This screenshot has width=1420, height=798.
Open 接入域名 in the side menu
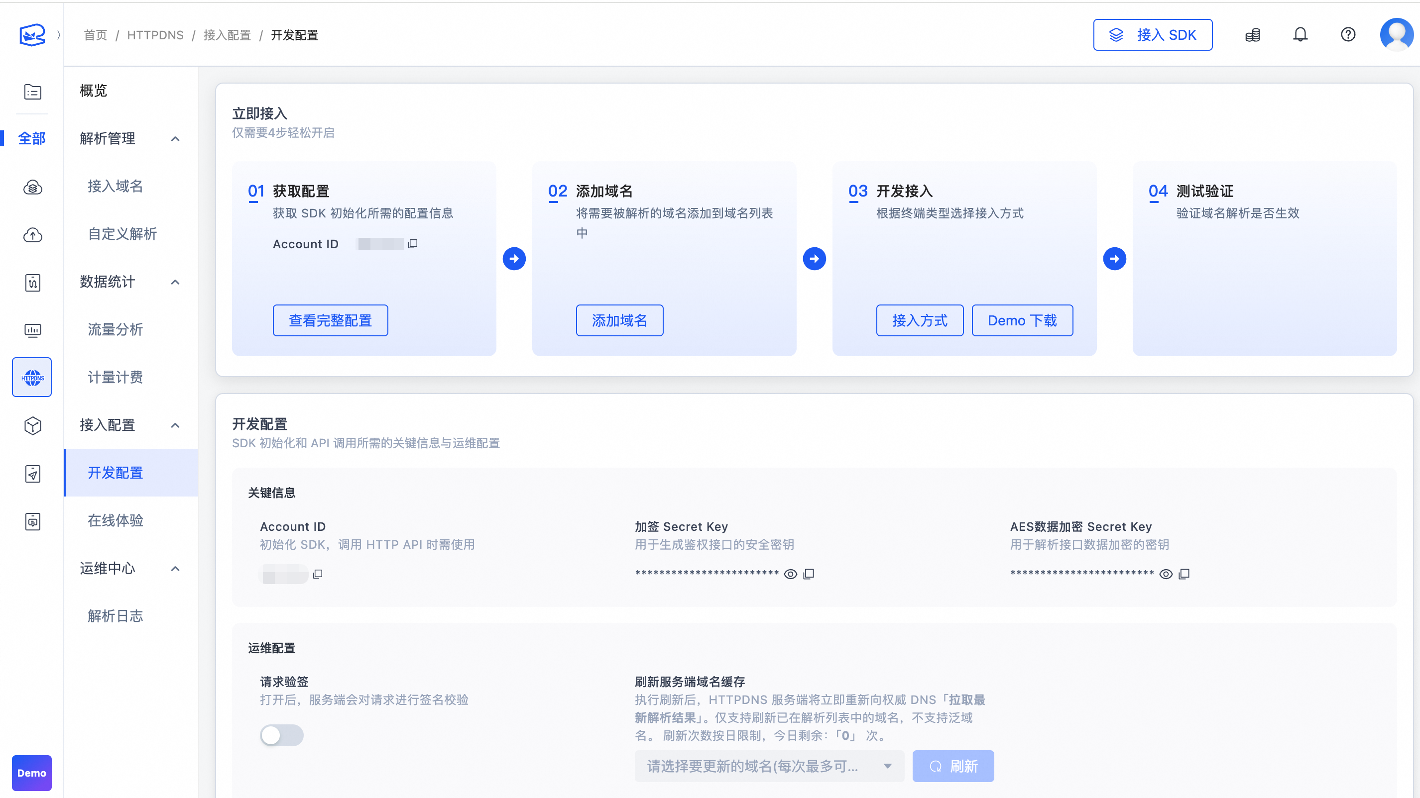[115, 186]
